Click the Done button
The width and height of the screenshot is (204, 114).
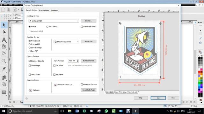pos(173,98)
